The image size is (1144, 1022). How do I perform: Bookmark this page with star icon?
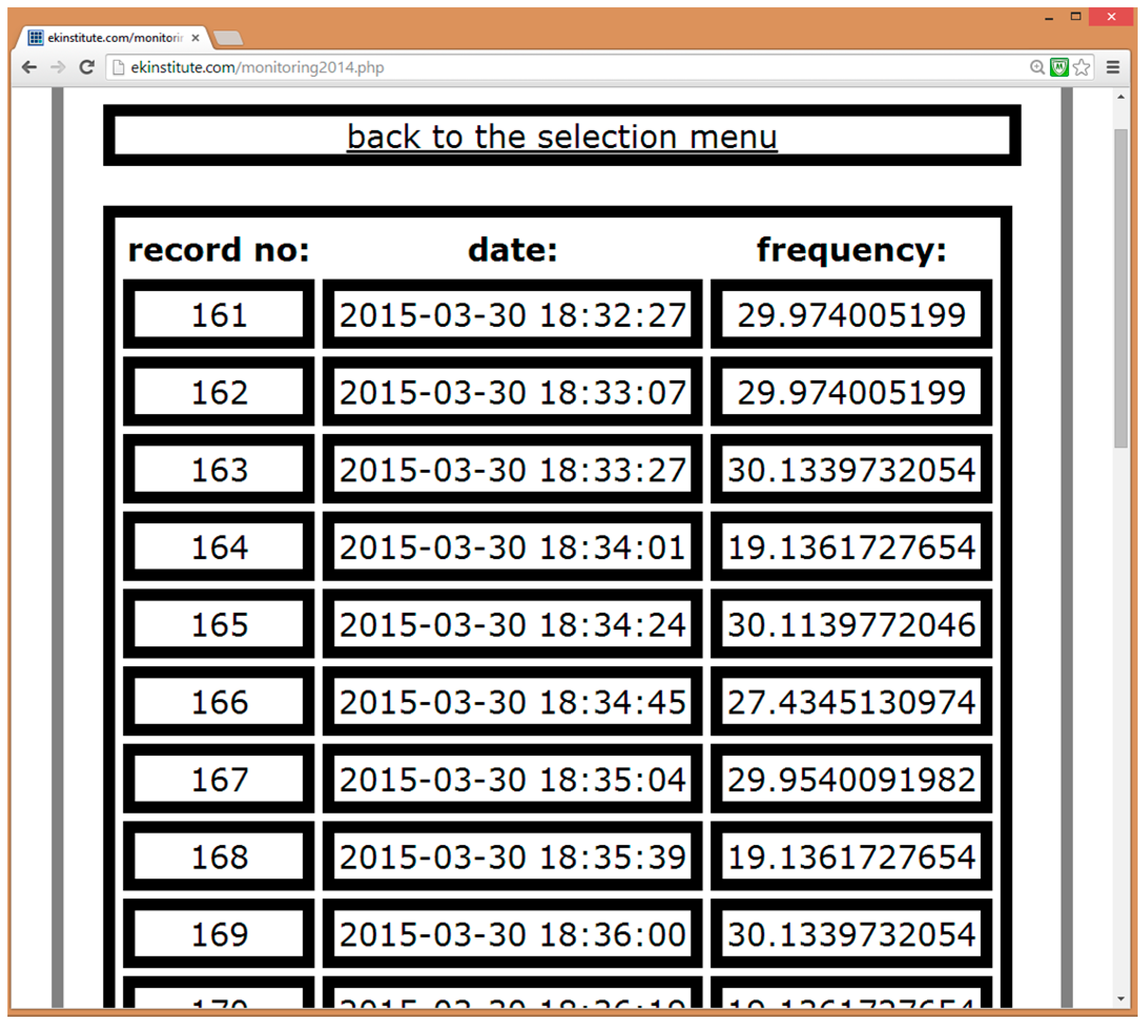pyautogui.click(x=1080, y=67)
